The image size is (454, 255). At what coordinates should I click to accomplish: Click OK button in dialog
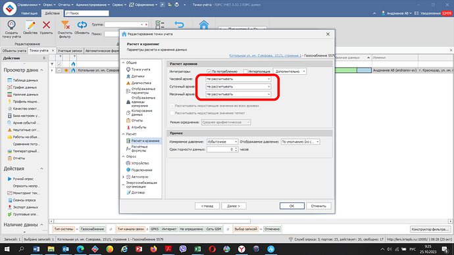(292, 206)
